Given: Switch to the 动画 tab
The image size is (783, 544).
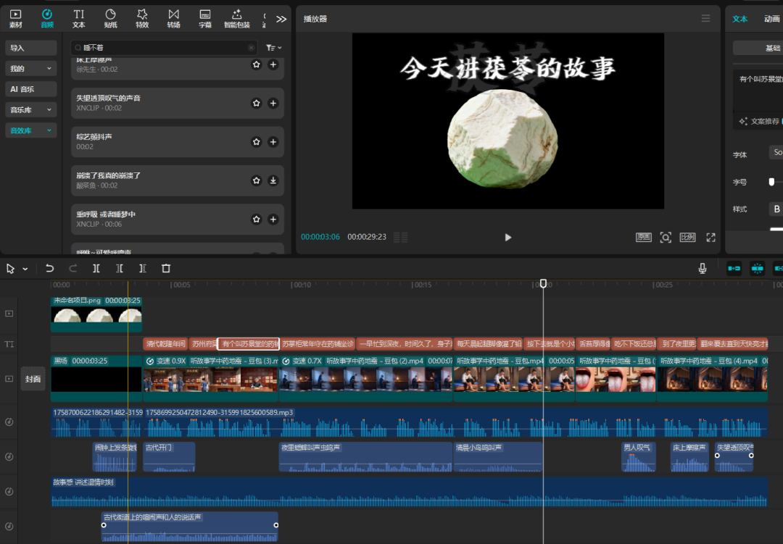Looking at the screenshot, I should pos(770,18).
